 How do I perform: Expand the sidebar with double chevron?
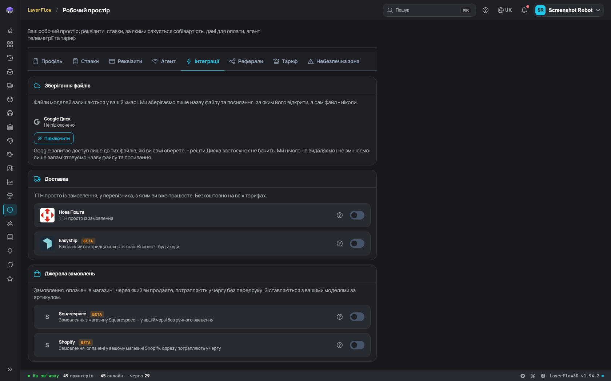pos(10,369)
